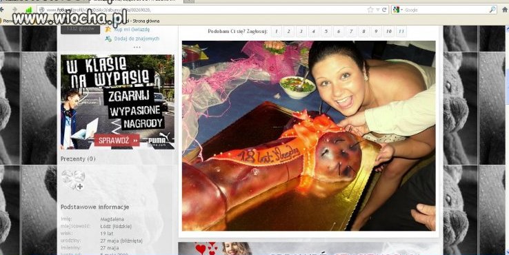Vote 8 for the photo

(363, 32)
